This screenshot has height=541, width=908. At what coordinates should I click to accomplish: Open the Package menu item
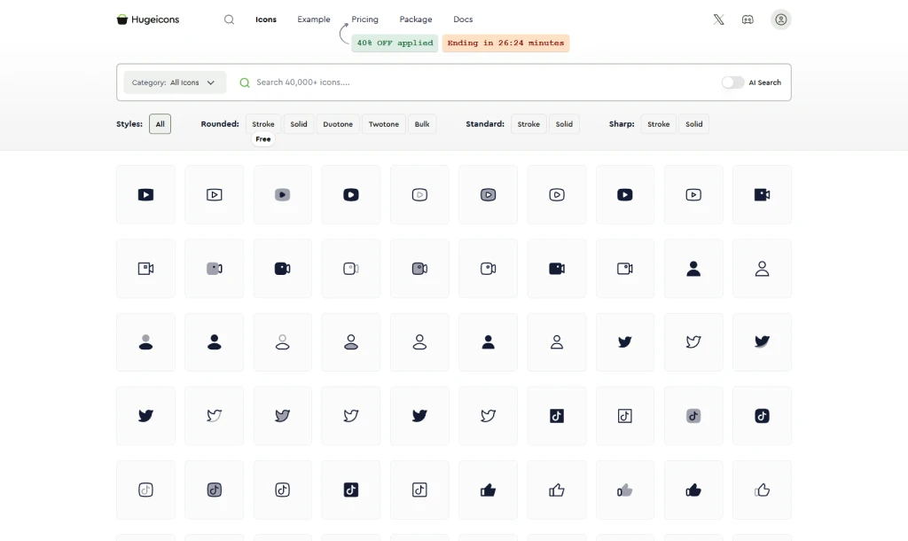click(416, 20)
